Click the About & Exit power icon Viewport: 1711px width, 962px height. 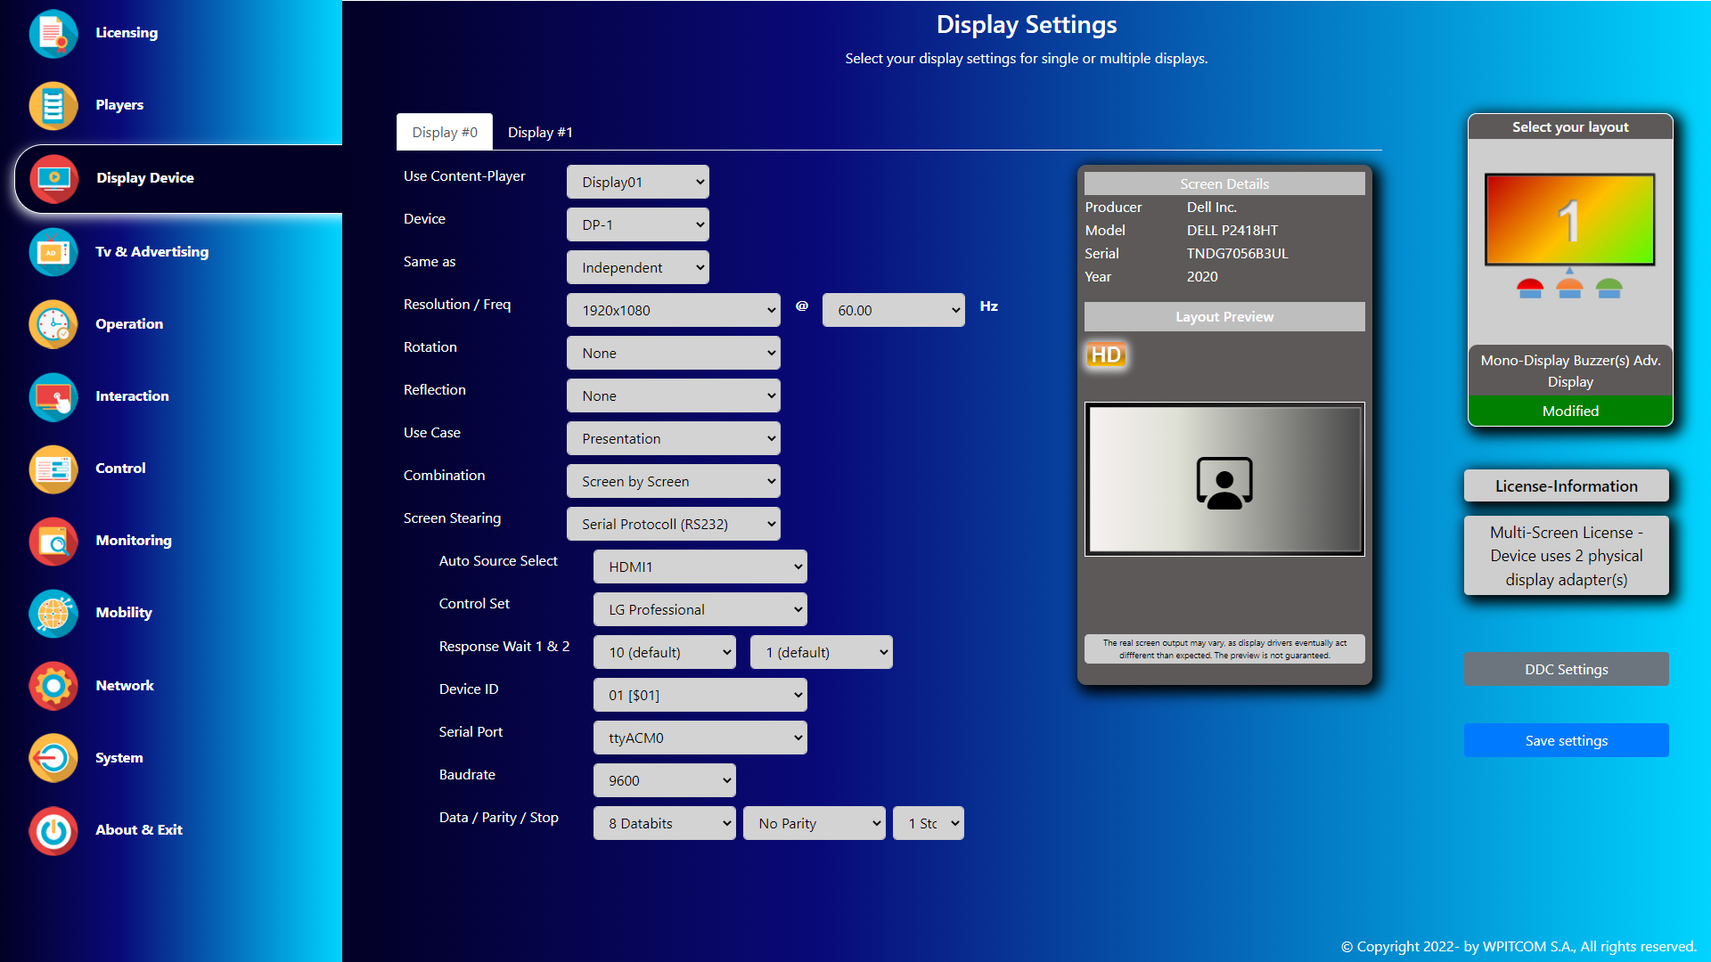53,831
